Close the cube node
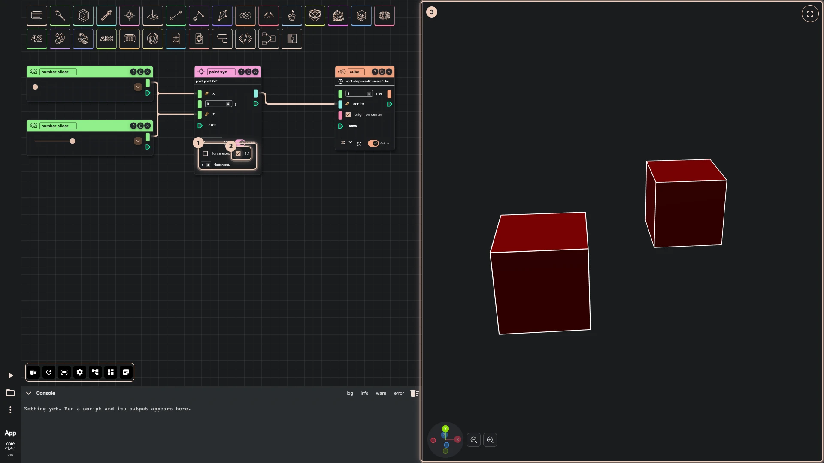Screen dimensions: 824x463 (x=389, y=72)
